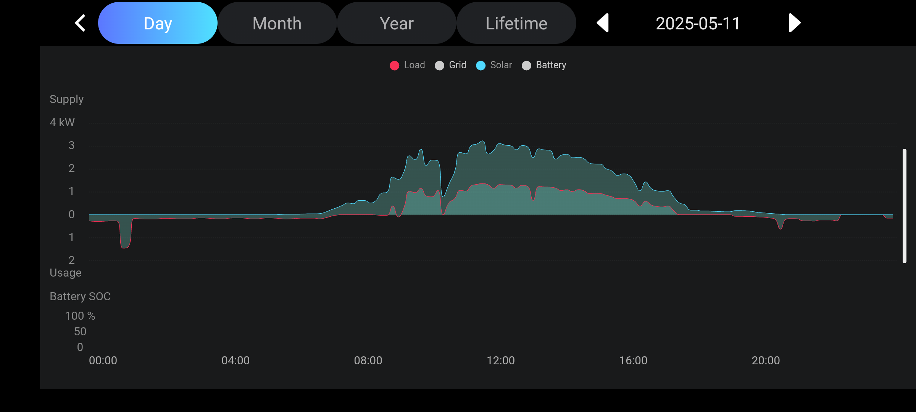Switch to the Year tab
This screenshot has width=916, height=412.
pos(397,23)
